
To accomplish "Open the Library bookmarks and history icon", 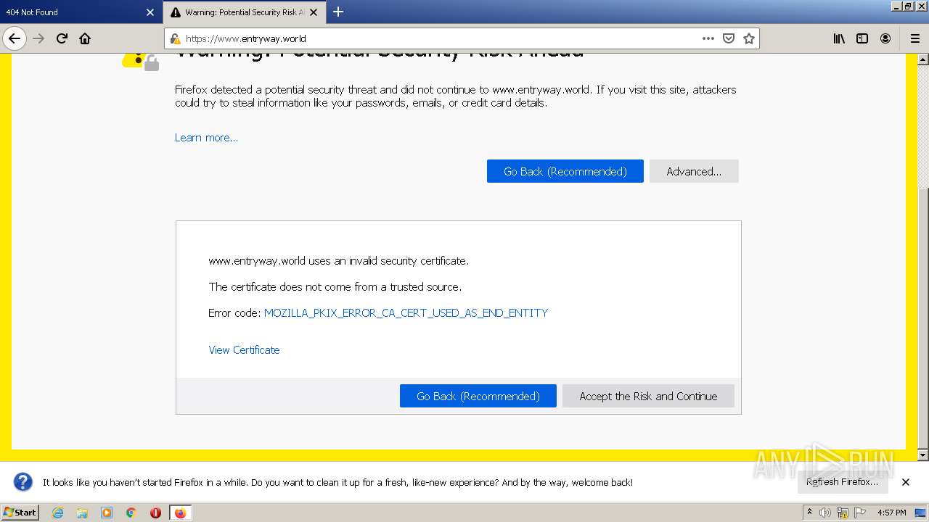I will click(839, 38).
